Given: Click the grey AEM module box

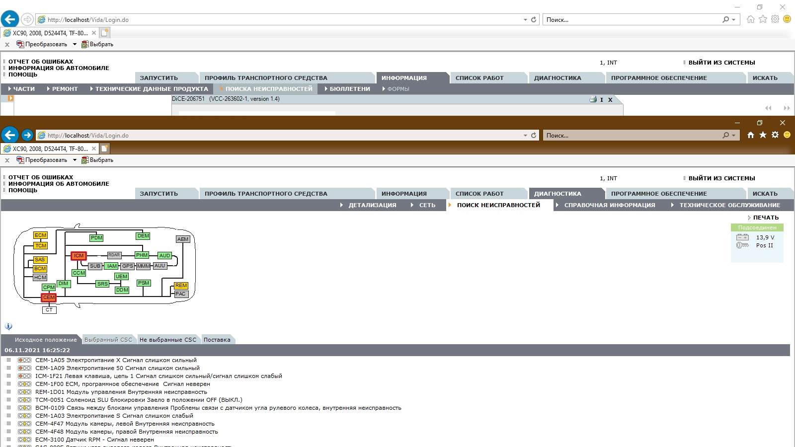Looking at the screenshot, I should click(x=183, y=239).
